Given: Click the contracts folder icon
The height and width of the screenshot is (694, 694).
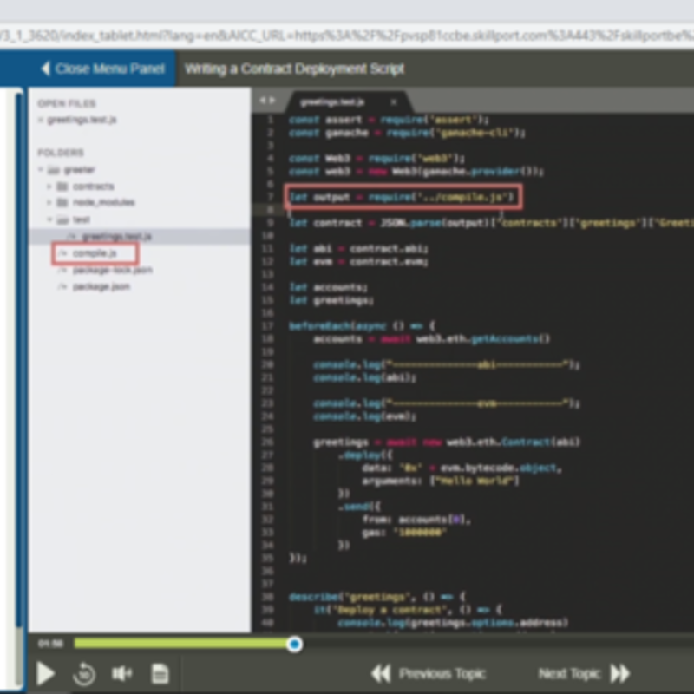Looking at the screenshot, I should (62, 187).
